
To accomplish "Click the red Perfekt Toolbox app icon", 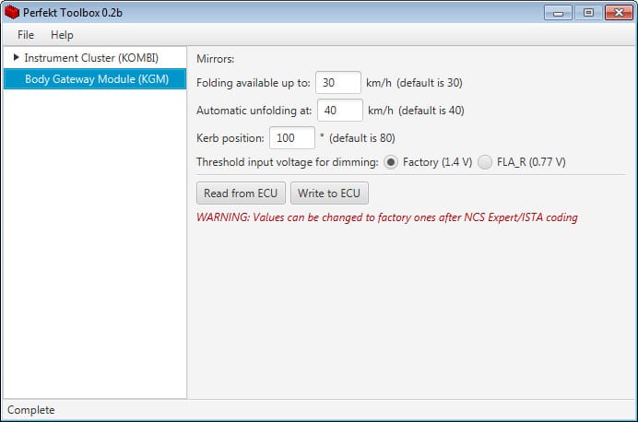I will (12, 12).
